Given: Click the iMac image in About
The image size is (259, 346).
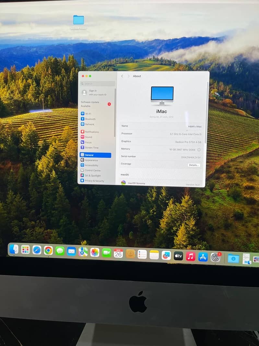Looking at the screenshot, I should click(162, 96).
